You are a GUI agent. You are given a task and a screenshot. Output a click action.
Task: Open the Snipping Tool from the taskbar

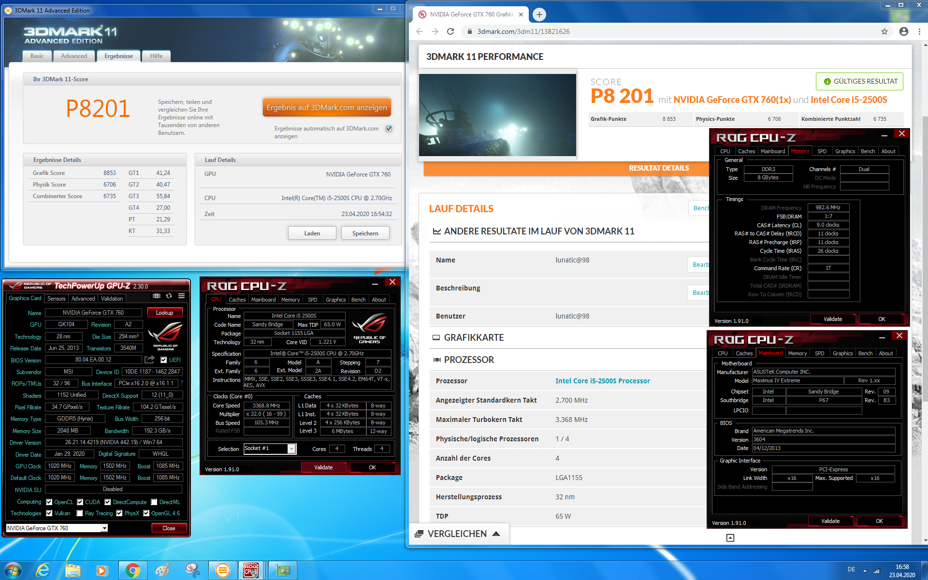(193, 570)
